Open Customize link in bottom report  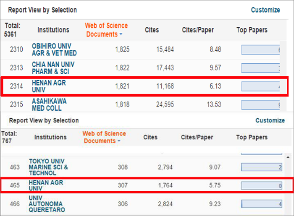[x=270, y=120]
